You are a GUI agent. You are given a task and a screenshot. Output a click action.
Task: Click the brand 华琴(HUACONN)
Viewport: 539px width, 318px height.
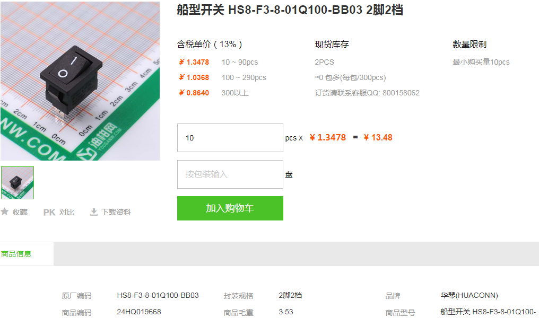click(469, 295)
